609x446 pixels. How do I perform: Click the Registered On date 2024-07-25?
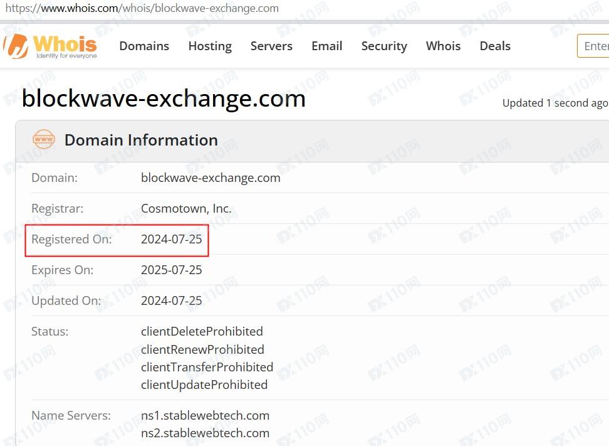point(172,239)
